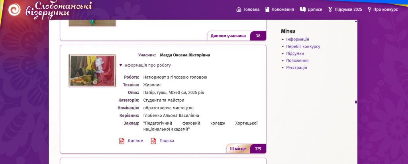
Task: Click the PDF icon beside Диплом
Action: pyautogui.click(x=122, y=141)
